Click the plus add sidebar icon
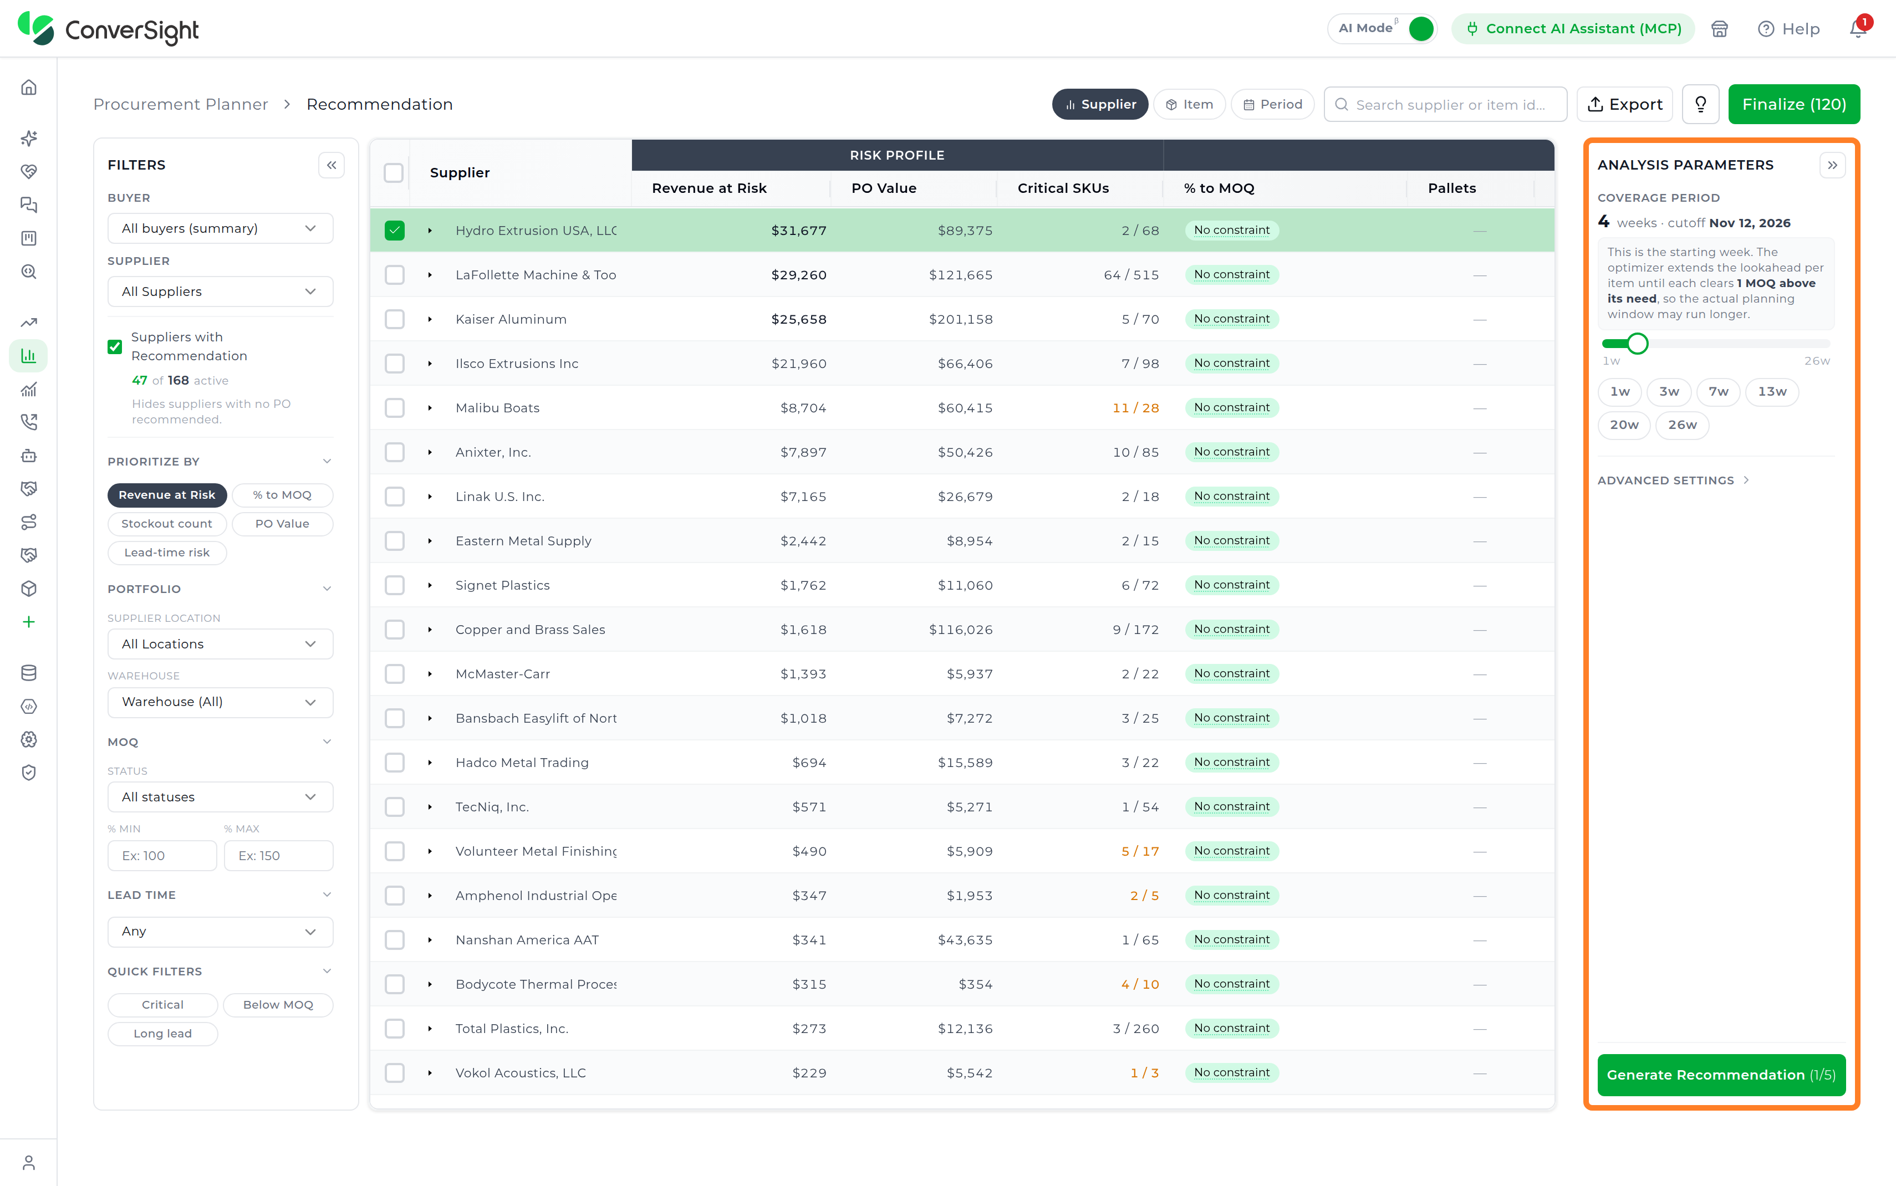This screenshot has width=1896, height=1186. (29, 622)
